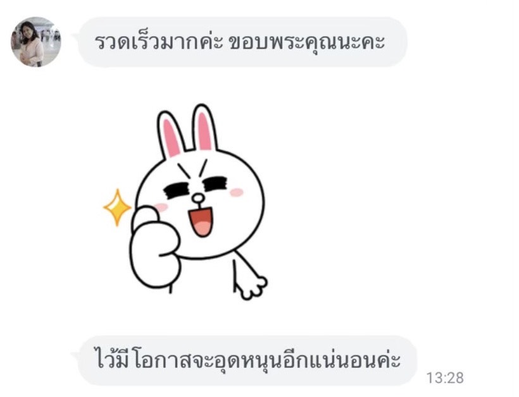This screenshot has height=397, width=519.
Task: Tap the message bubble starting with ไว้มีโอกาส
Action: click(x=247, y=360)
